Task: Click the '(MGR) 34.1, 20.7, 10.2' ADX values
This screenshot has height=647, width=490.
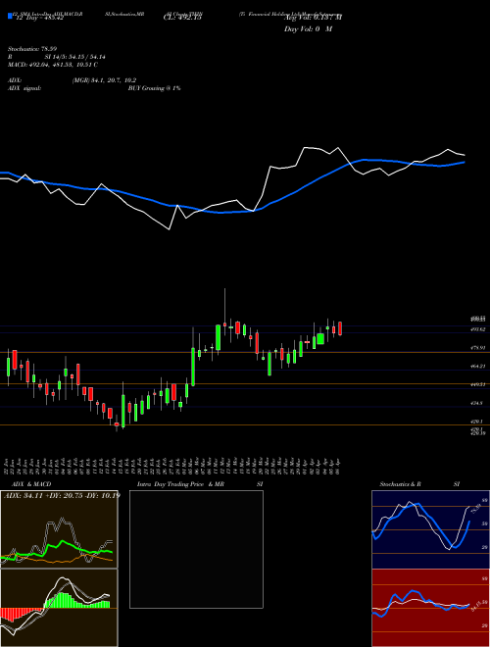Action: click(104, 80)
